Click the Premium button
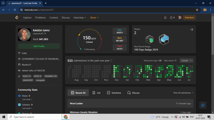The width and height of the screenshot is (214, 120). click(x=189, y=18)
